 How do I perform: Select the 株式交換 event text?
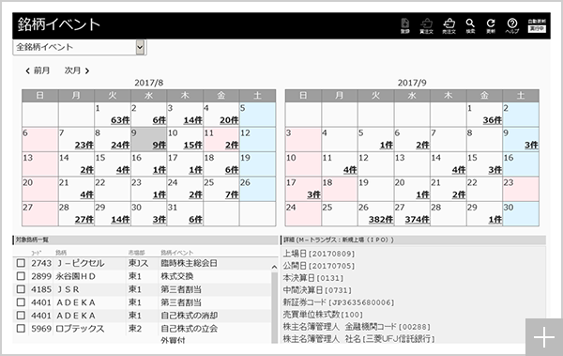(176, 276)
